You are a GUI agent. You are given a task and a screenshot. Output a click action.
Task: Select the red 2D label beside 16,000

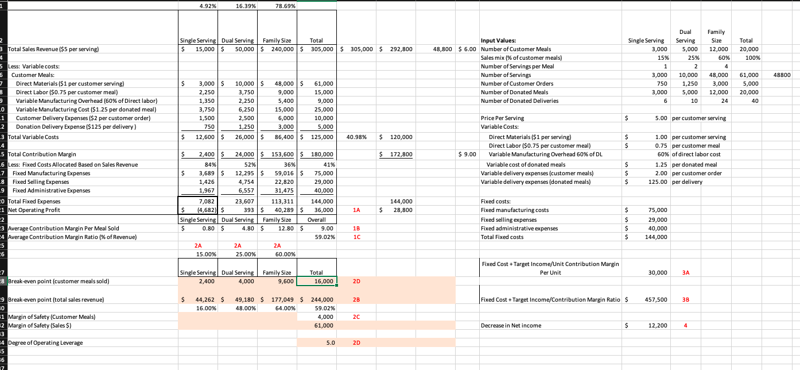[356, 282]
